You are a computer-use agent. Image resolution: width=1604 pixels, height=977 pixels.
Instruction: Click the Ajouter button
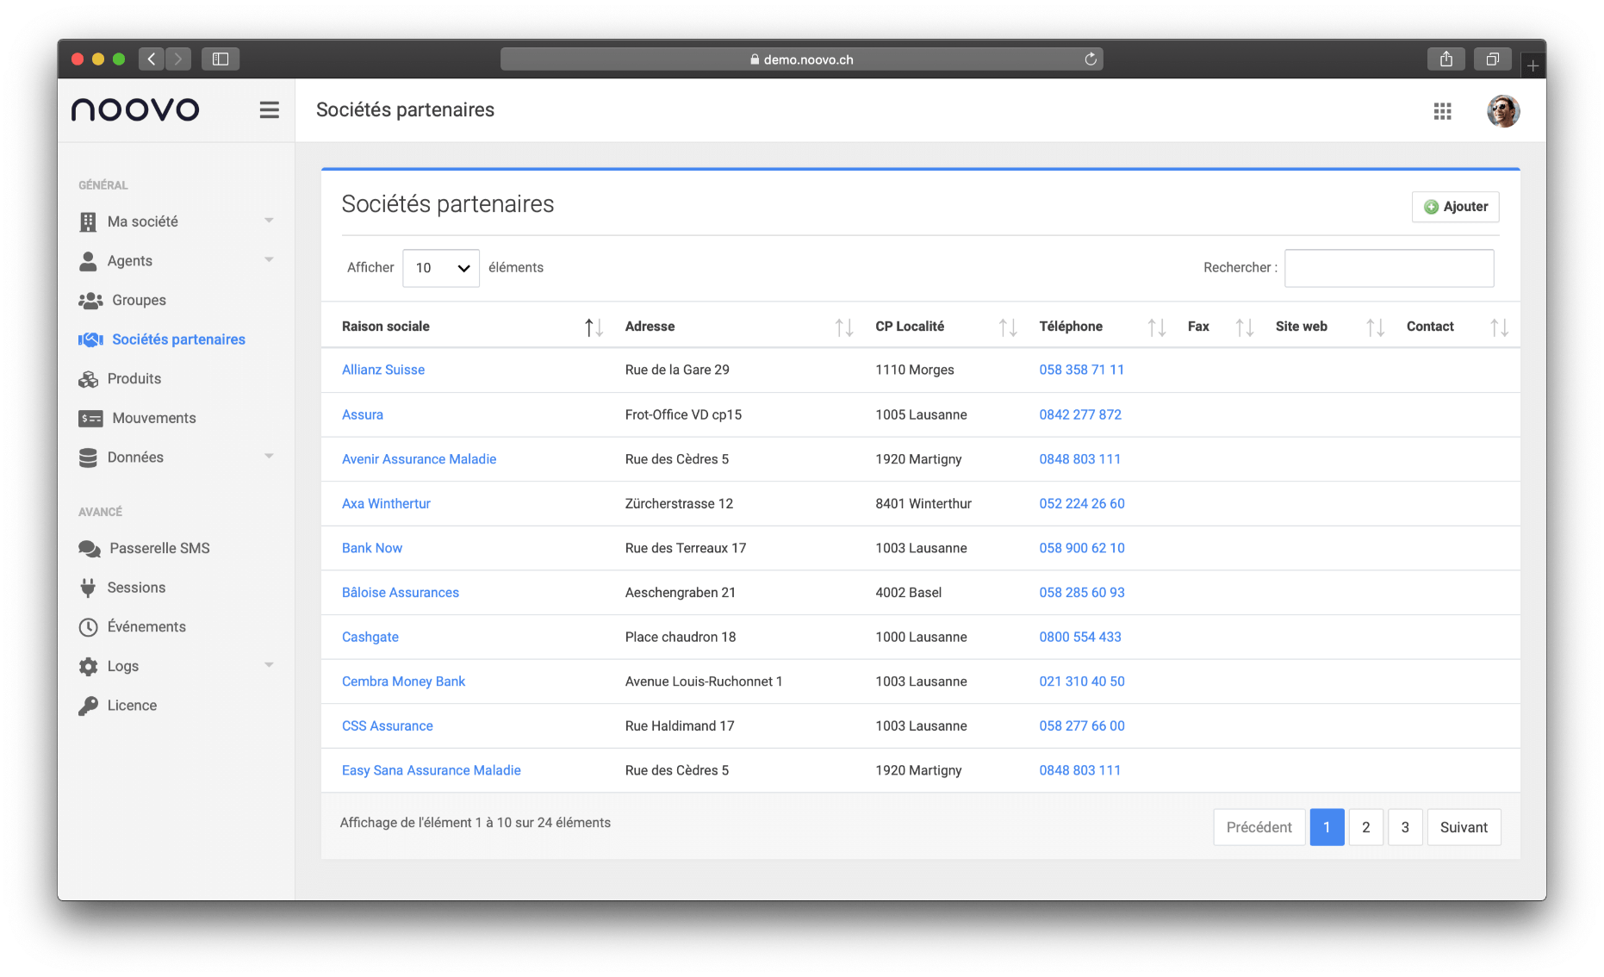tap(1455, 207)
